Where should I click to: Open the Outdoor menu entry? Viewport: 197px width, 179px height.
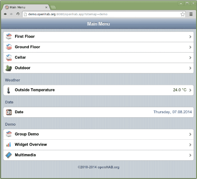[98, 68]
